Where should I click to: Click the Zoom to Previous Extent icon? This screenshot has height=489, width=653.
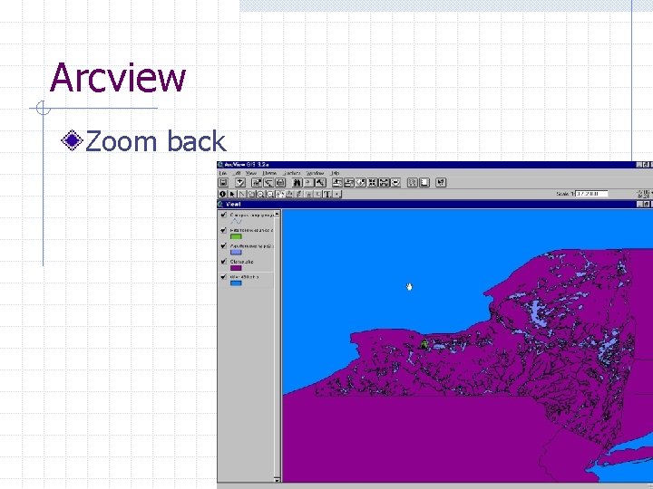[x=395, y=183]
